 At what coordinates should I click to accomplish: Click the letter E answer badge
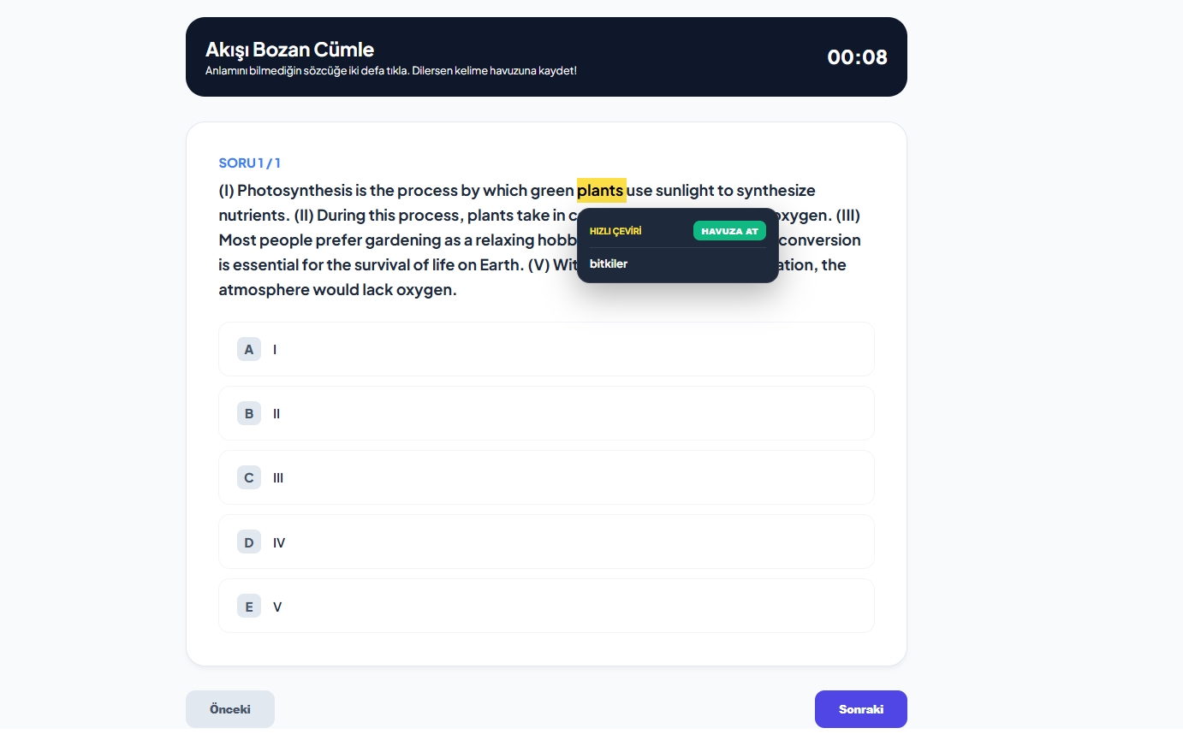coord(249,607)
